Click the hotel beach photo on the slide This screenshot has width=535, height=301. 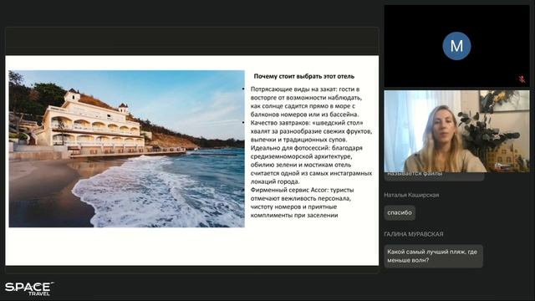pyautogui.click(x=126, y=149)
